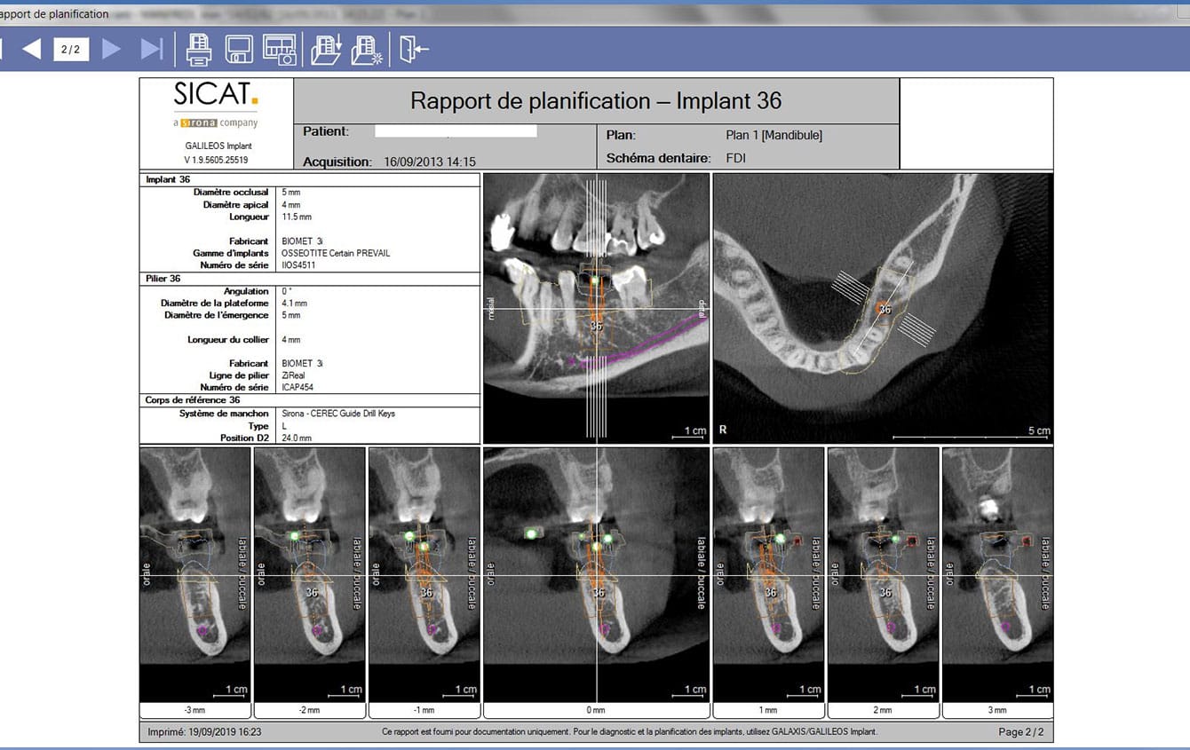Viewport: 1190px width, 750px height.
Task: Go to the previous report page
Action: click(31, 49)
